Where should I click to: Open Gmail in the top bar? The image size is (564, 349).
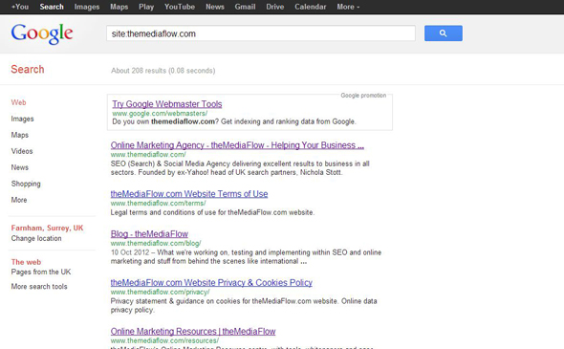[245, 7]
